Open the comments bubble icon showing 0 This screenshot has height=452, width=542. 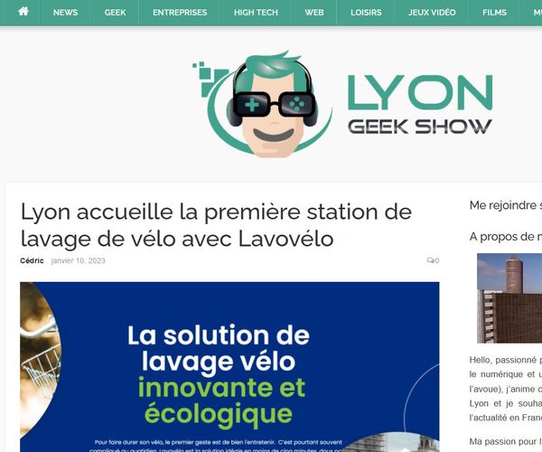433,260
